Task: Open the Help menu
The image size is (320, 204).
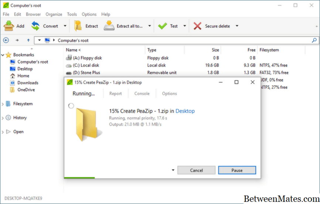Action: 106,14
